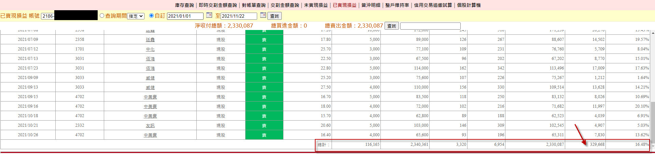Screen dimensions: 655x154
Task: Click the scrollbar up arrow
Action: (x=653, y=33)
